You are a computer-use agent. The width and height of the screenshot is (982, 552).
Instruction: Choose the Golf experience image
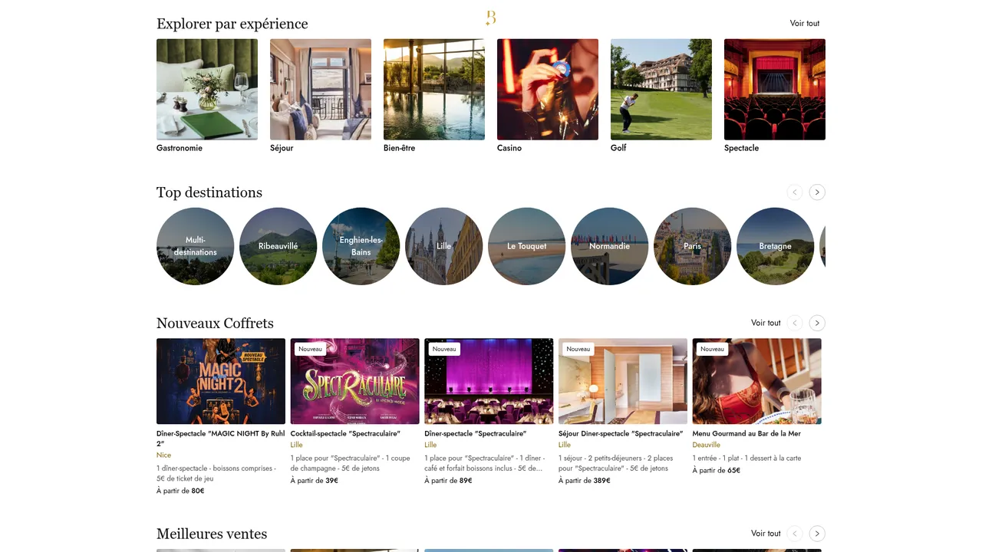click(x=661, y=90)
